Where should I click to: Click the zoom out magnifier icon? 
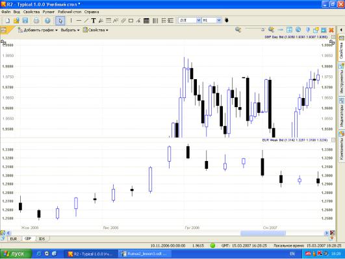238,30
